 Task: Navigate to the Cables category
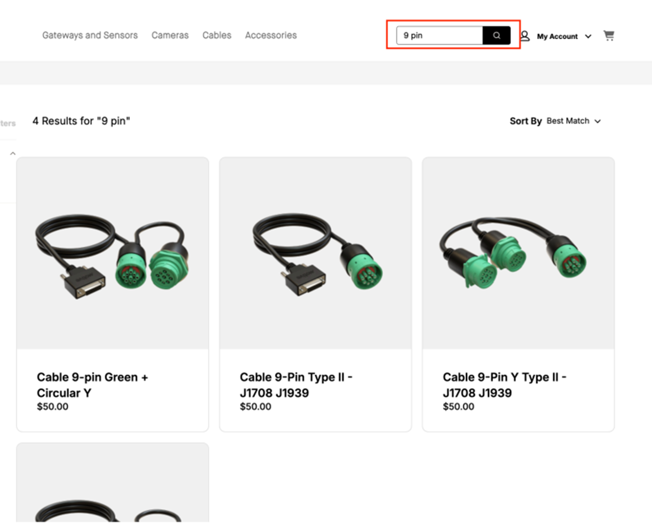[x=216, y=35]
